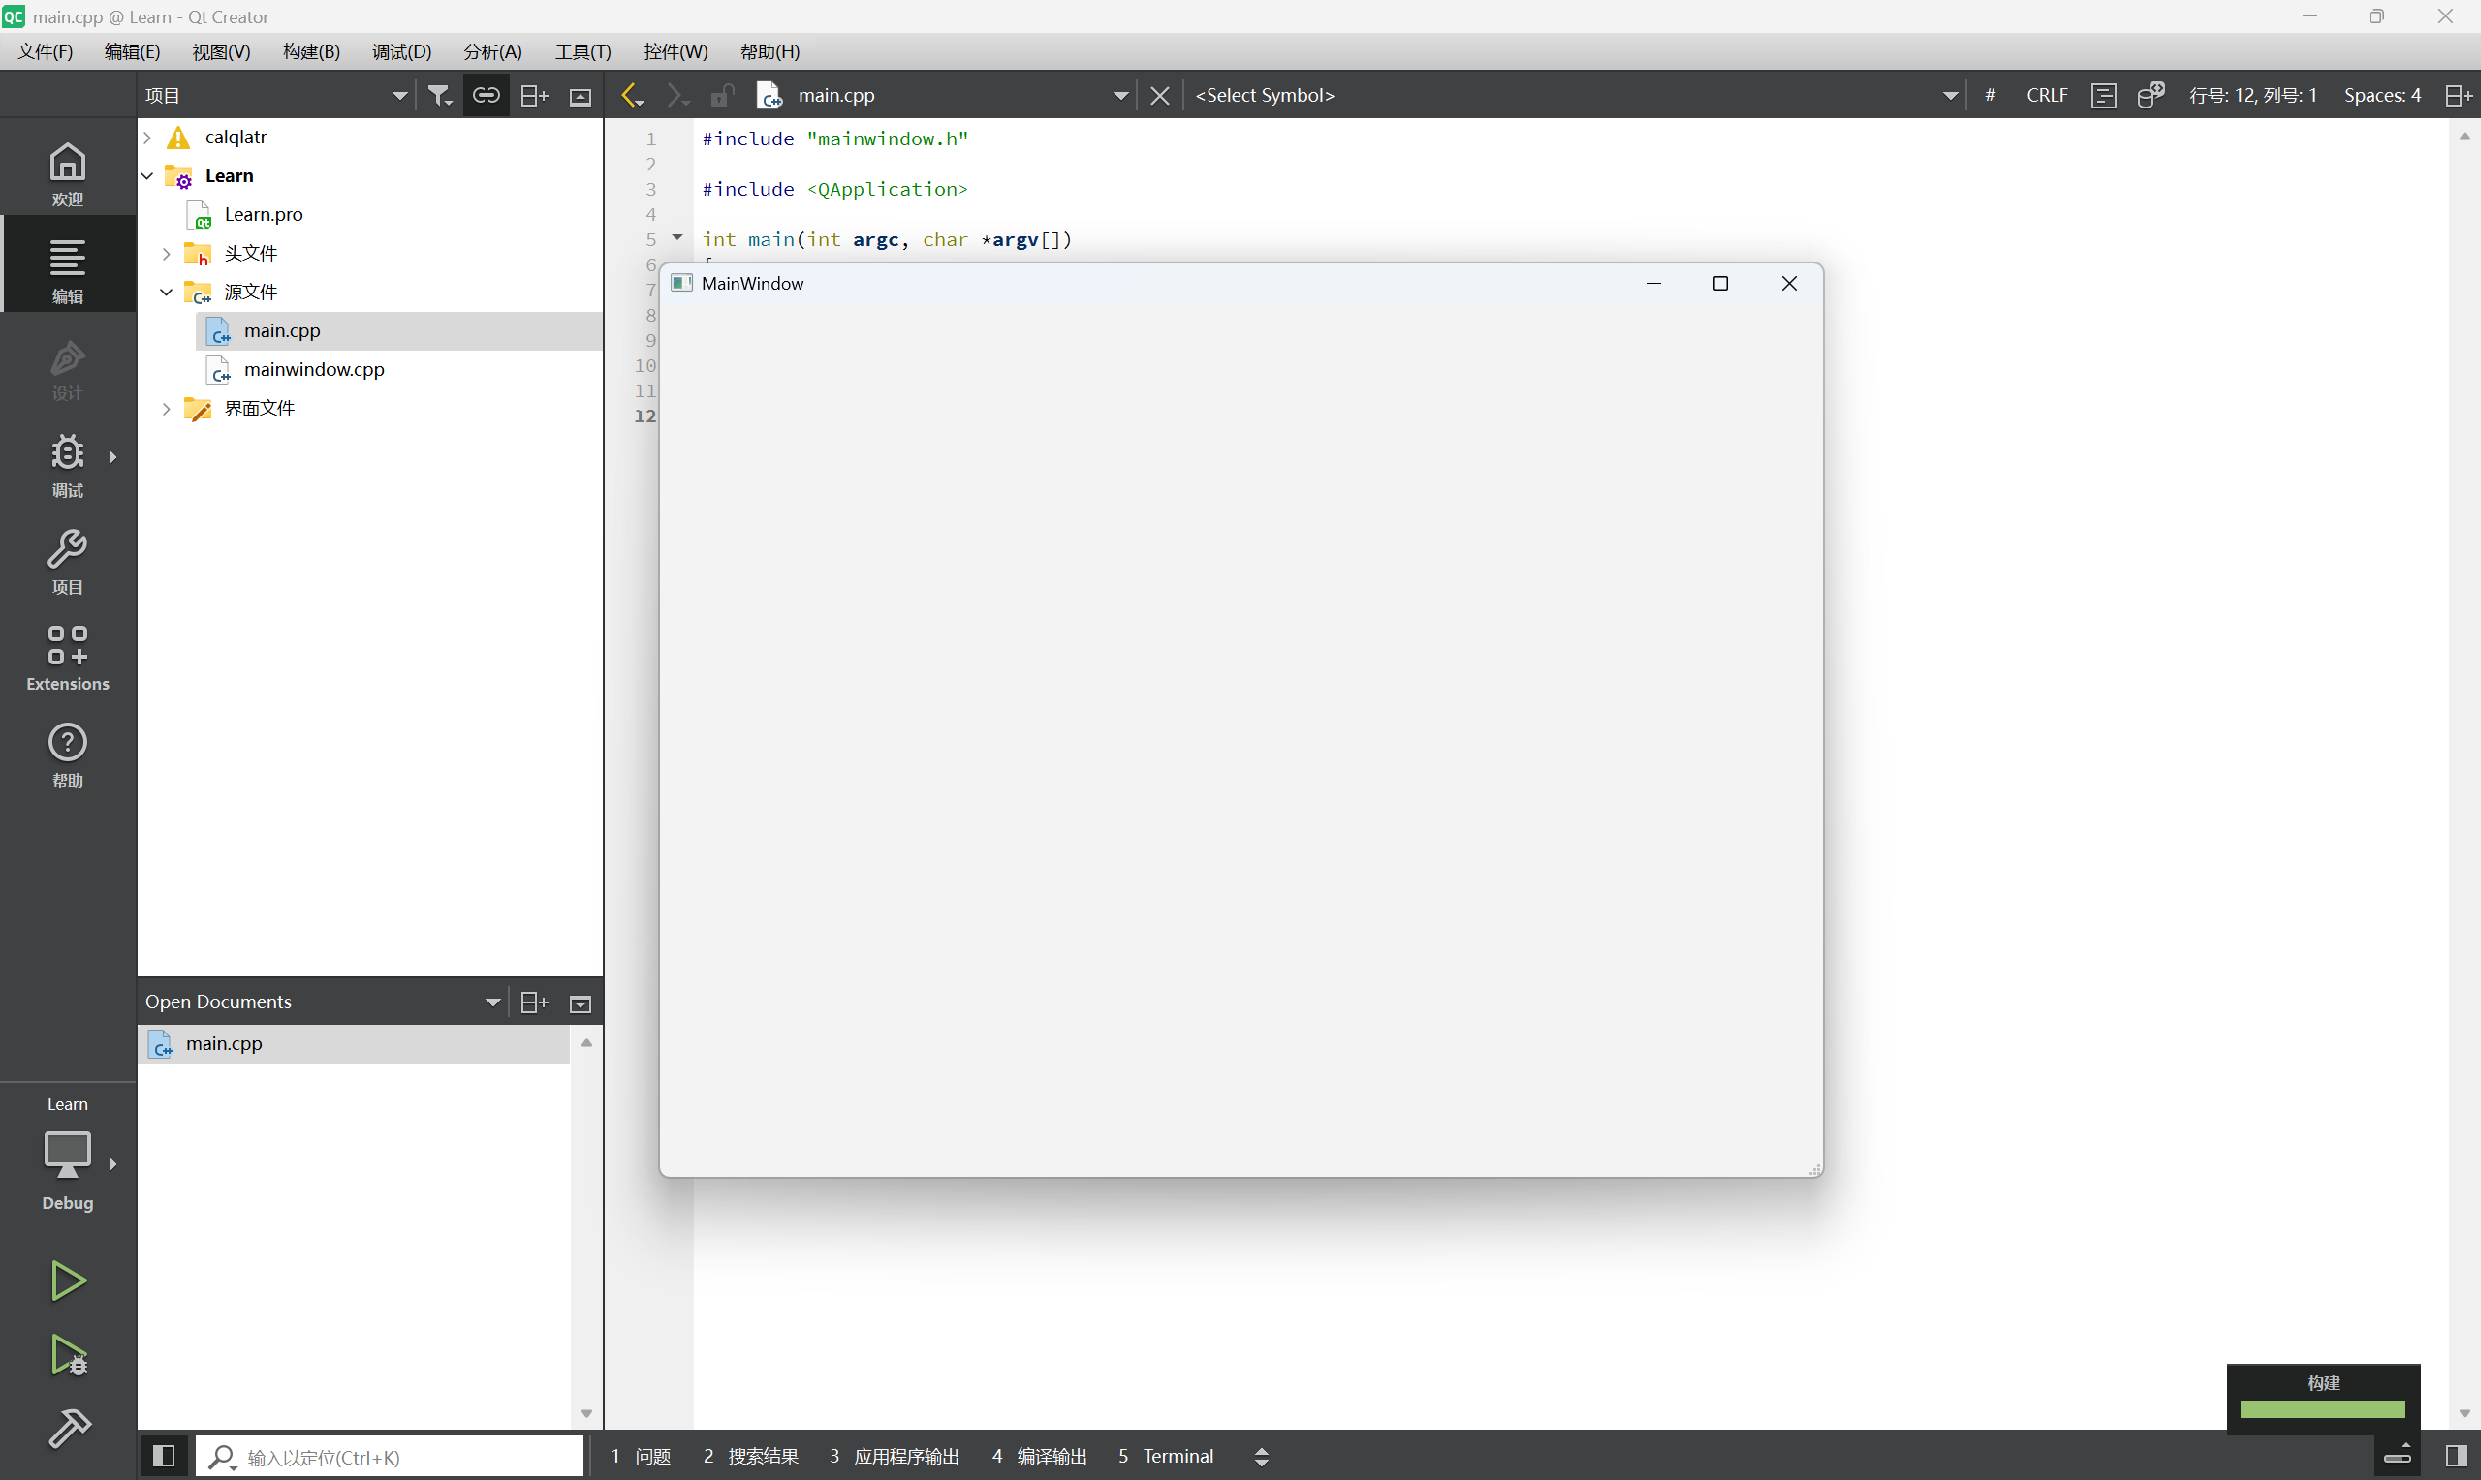
Task: Open the 3 应用程序输出 pane
Action: point(894,1456)
